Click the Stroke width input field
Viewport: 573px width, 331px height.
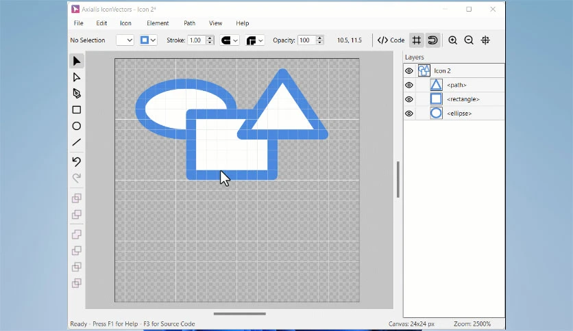[197, 40]
